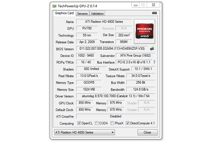Screen dimensions: 201x146
Task: Click the ATI CrossFire Disabled field
Action: click(x=116, y=116)
